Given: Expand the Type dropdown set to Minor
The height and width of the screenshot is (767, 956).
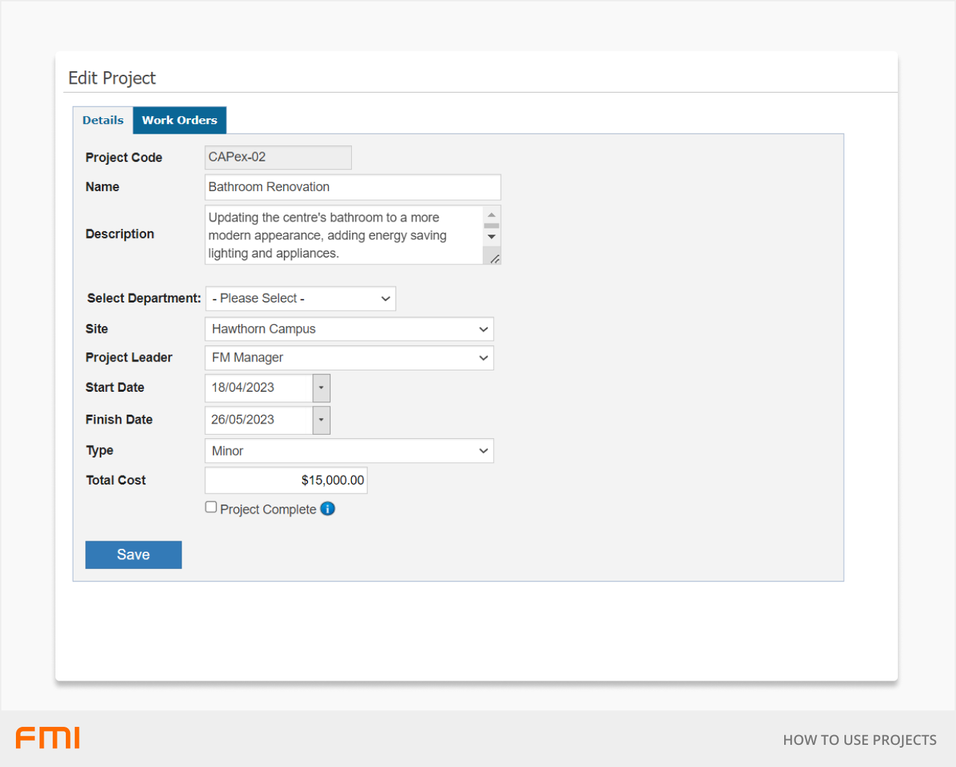Looking at the screenshot, I should [349, 451].
